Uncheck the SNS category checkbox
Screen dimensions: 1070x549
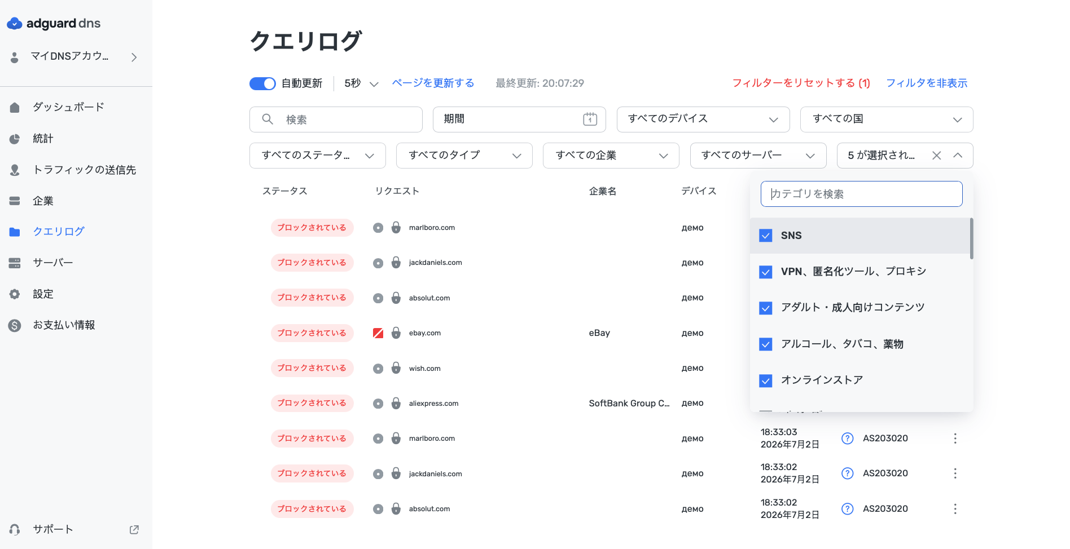pos(766,236)
